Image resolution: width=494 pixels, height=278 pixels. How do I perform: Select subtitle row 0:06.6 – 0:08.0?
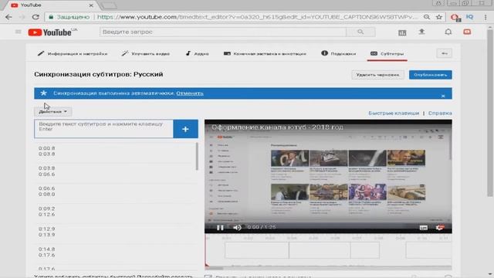(115, 192)
